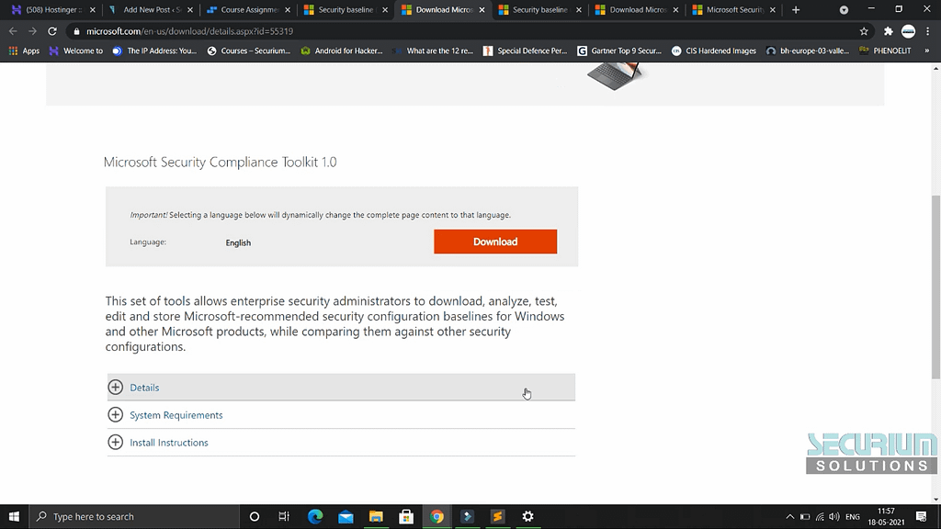Click the taskbar search box
This screenshot has width=941, height=529.
coord(134,516)
